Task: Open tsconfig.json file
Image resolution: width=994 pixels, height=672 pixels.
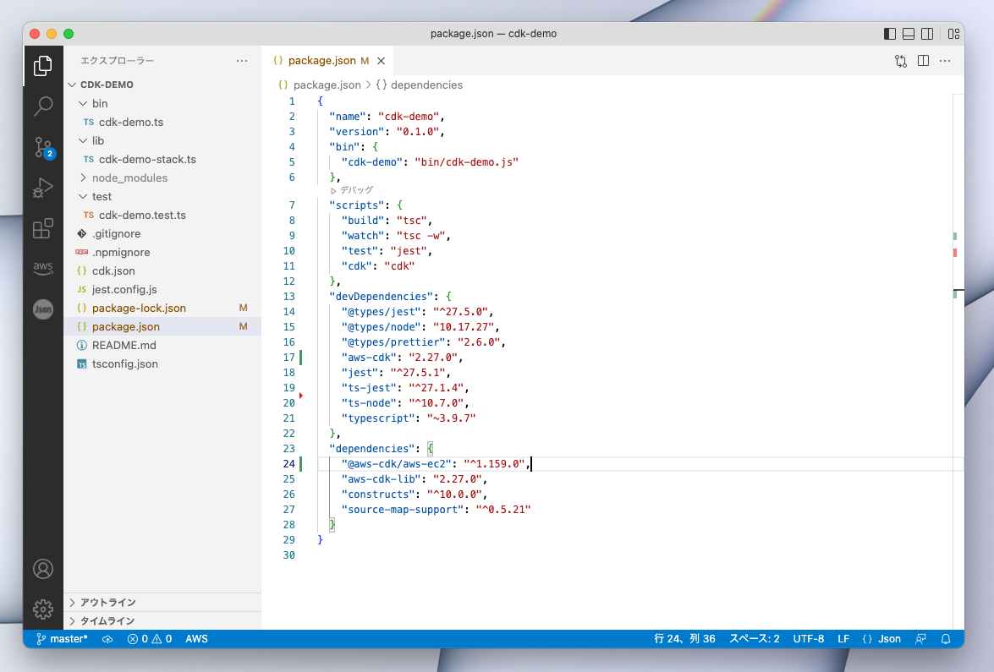Action: click(x=162, y=364)
